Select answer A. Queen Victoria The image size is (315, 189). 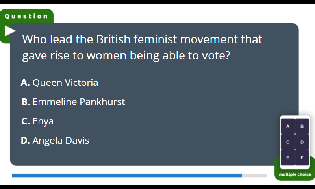59,83
